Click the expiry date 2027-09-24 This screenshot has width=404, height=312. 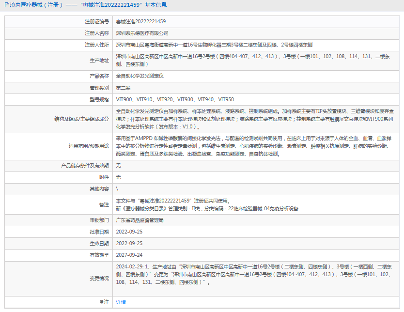pos(129,255)
